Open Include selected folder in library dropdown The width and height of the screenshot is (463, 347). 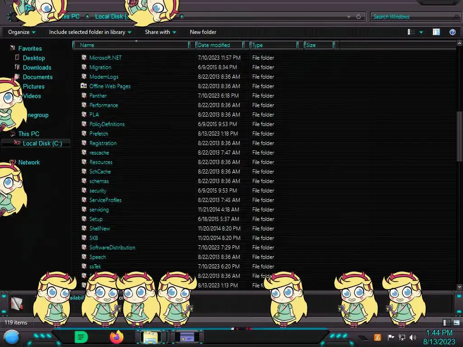[90, 32]
